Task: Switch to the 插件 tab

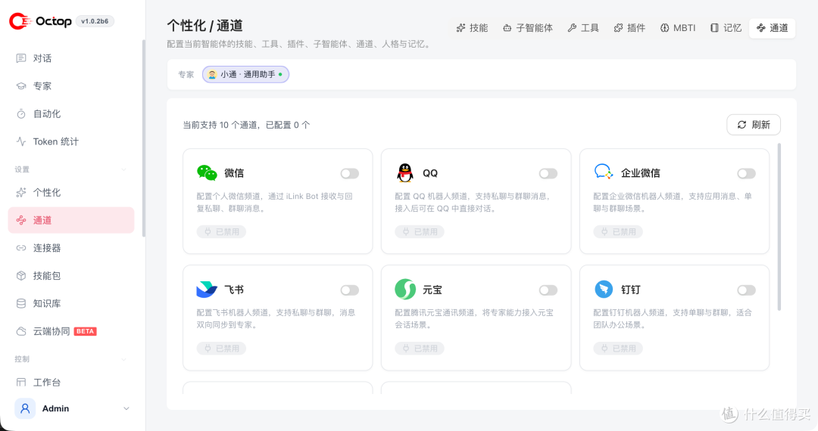Action: pyautogui.click(x=629, y=28)
